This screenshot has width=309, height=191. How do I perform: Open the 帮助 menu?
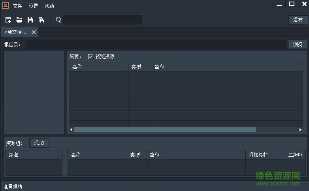pyautogui.click(x=49, y=6)
